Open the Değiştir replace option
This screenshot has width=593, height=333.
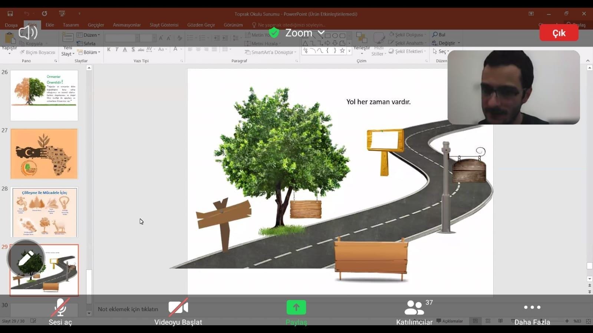tap(446, 43)
